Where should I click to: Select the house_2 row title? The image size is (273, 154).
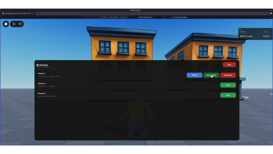(x=42, y=83)
